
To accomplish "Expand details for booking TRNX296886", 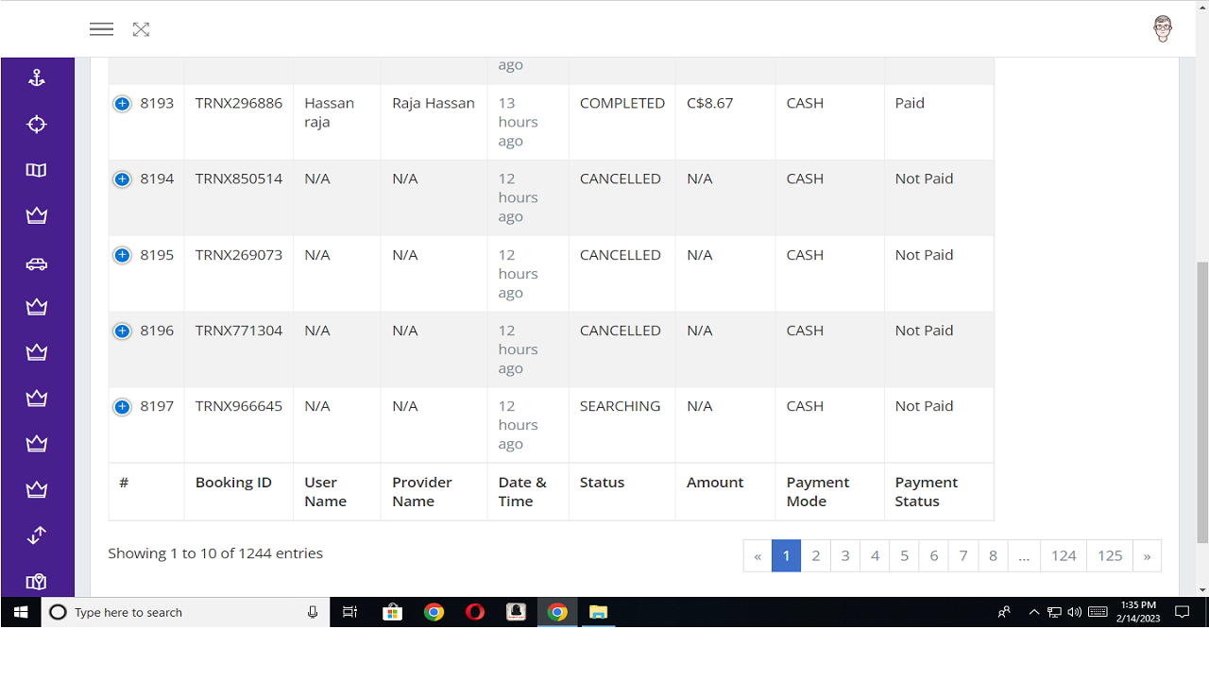I will pyautogui.click(x=122, y=103).
